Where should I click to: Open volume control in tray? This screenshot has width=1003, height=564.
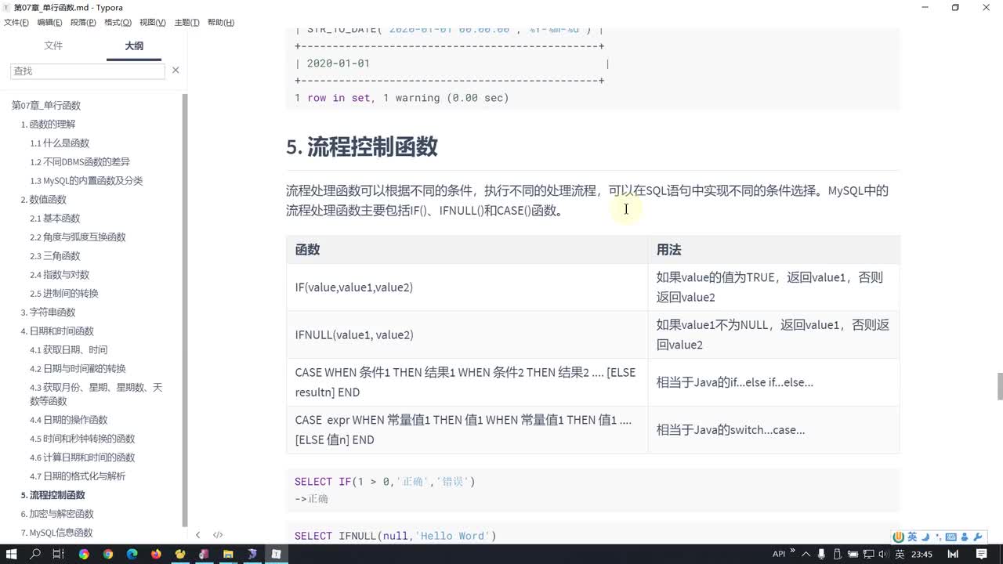[884, 554]
